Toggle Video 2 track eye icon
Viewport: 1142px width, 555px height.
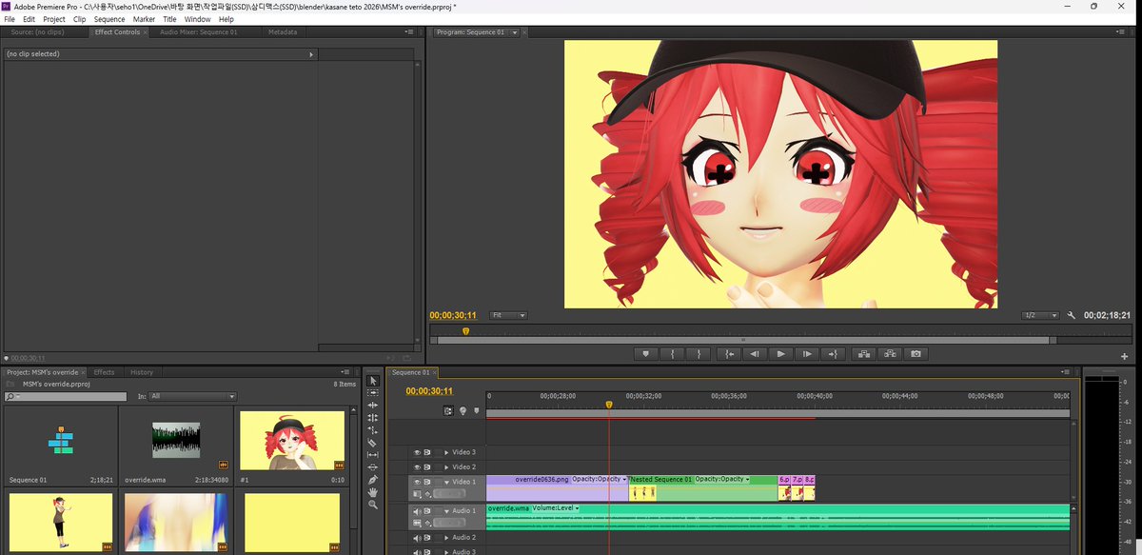pyautogui.click(x=417, y=467)
